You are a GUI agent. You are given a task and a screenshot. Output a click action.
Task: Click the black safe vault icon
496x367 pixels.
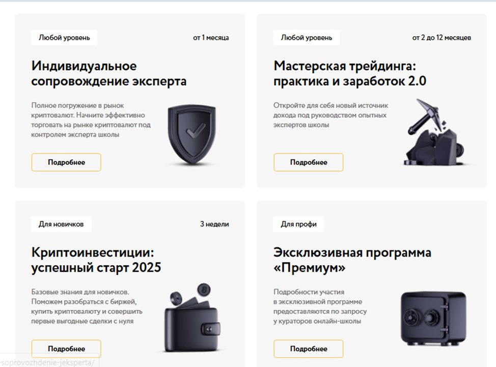click(x=433, y=318)
